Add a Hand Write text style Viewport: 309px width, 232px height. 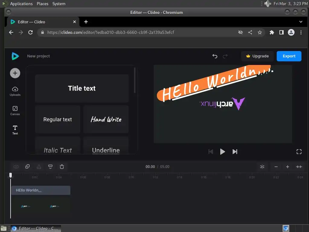point(106,119)
